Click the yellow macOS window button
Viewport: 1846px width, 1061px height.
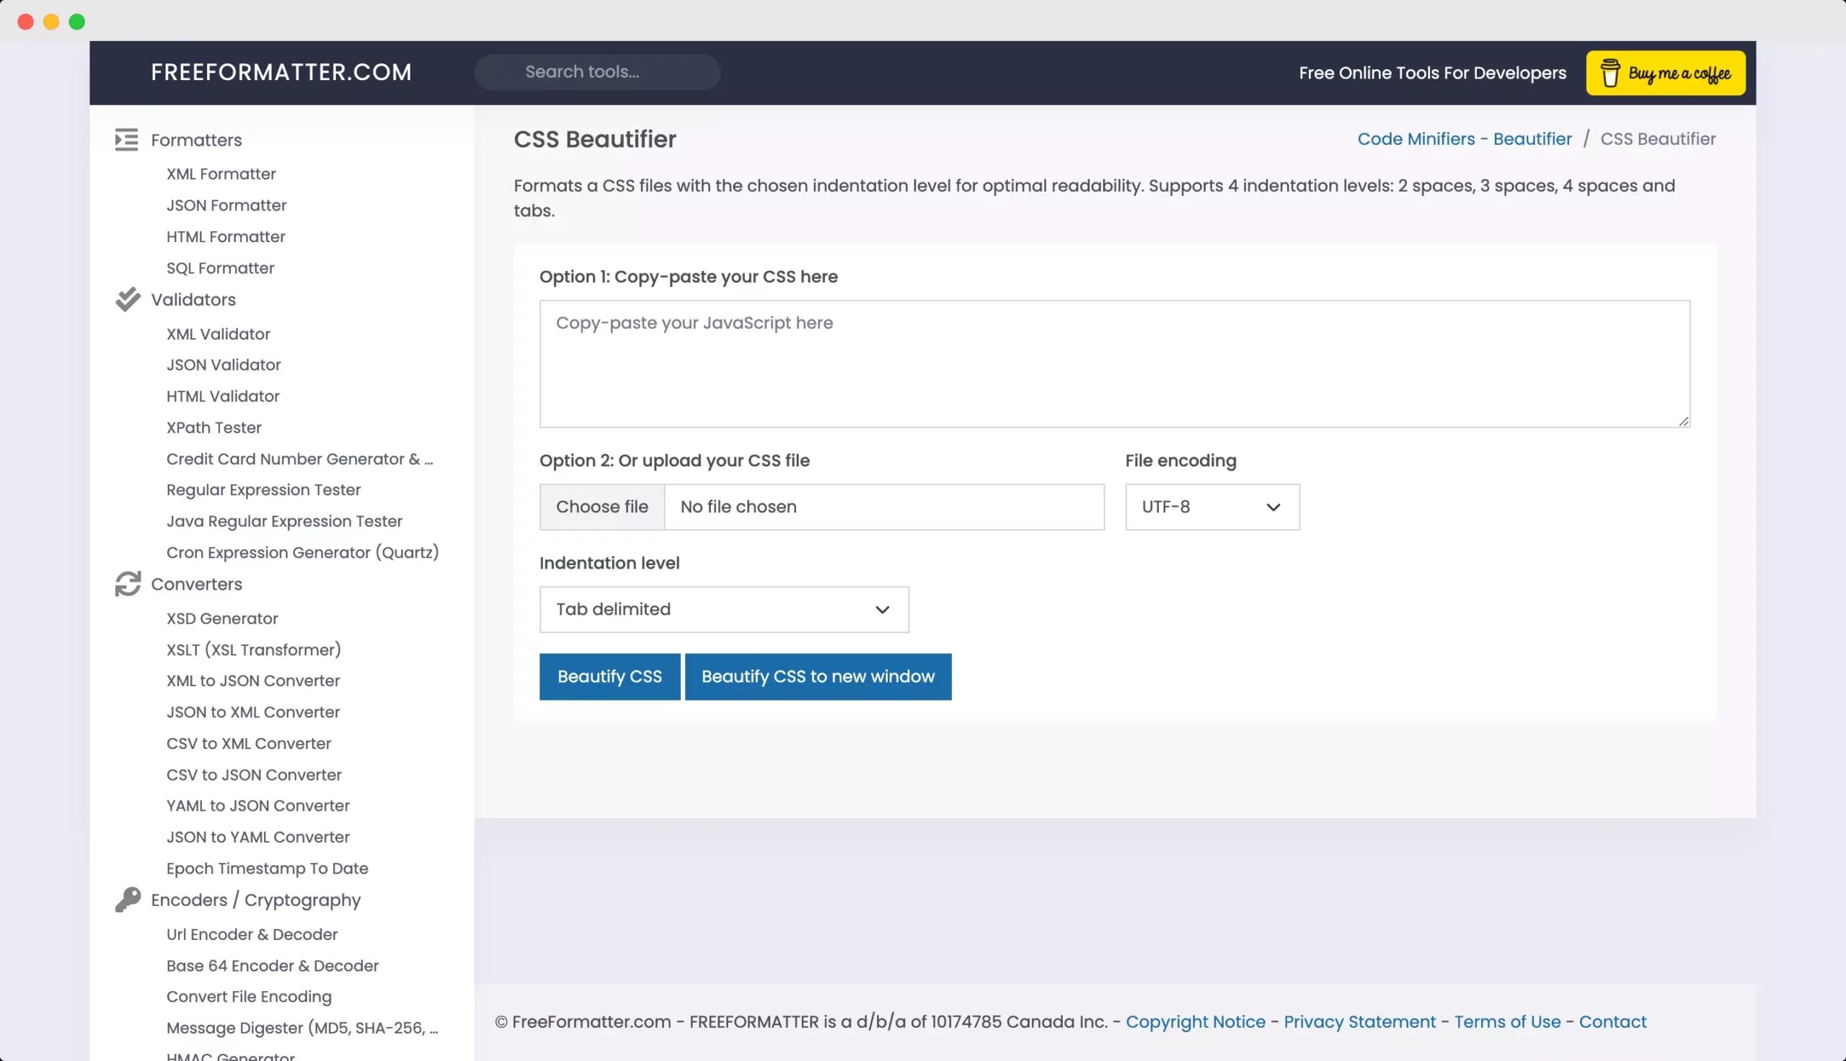pyautogui.click(x=51, y=22)
